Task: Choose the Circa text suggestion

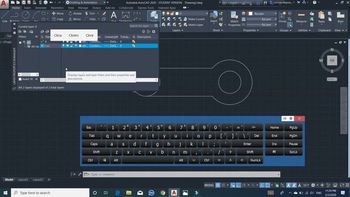Action: tap(58, 35)
